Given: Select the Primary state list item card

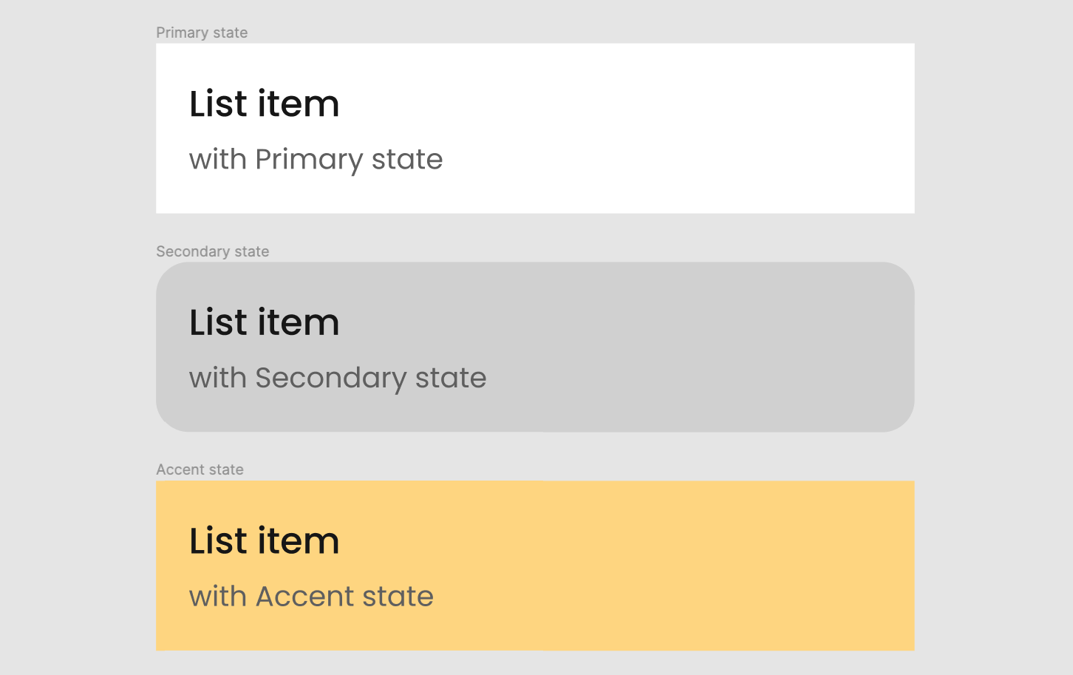Looking at the screenshot, I should pyautogui.click(x=535, y=127).
